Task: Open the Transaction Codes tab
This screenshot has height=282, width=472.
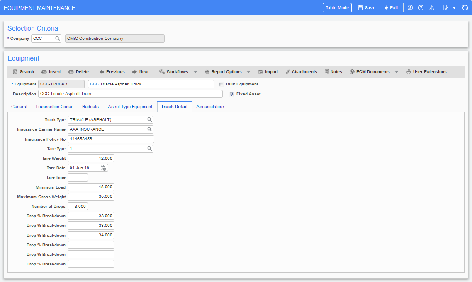Action: [x=54, y=107]
